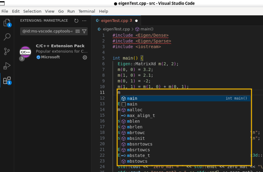Click the max_align_t typedef icon

pyautogui.click(x=124, y=116)
